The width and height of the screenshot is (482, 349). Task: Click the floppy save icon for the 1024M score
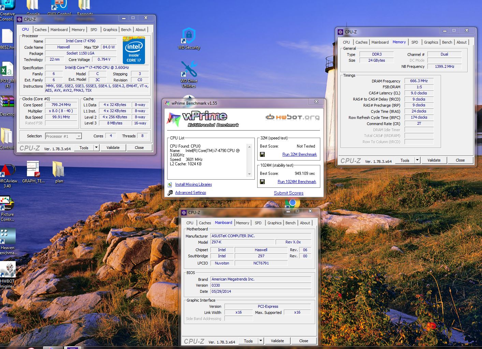tap(262, 182)
